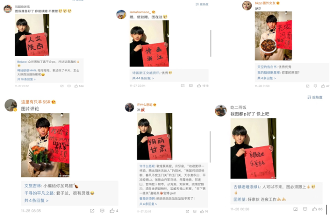Open the 按热度 sort option at top
Screen dimensions: 330x218
(202, 4)
